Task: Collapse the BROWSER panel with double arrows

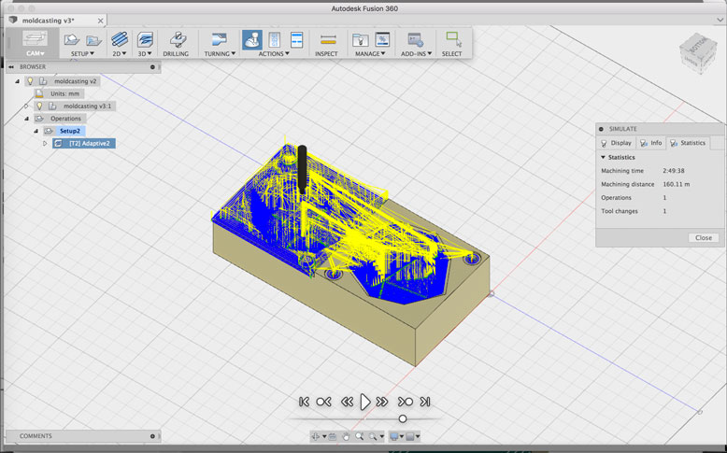Action: [x=11, y=67]
